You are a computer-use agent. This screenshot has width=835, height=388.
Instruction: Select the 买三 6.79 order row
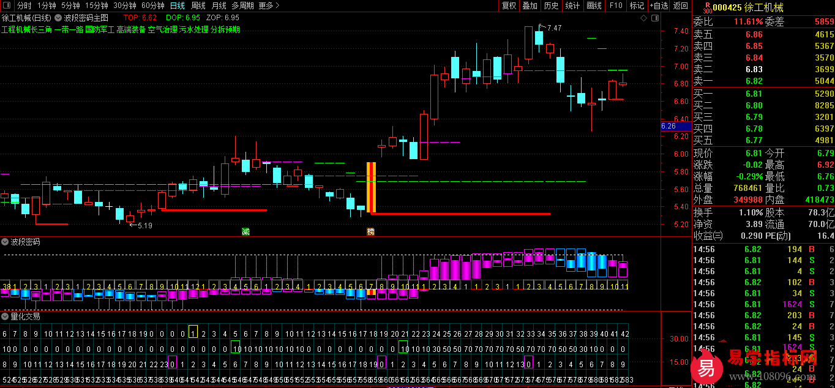point(763,117)
